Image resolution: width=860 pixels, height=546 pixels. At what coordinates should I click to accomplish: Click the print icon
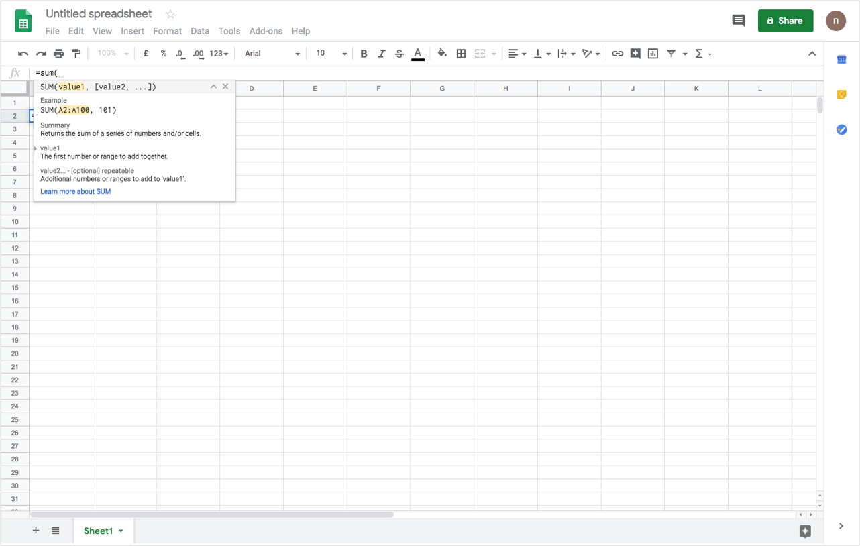pyautogui.click(x=58, y=54)
